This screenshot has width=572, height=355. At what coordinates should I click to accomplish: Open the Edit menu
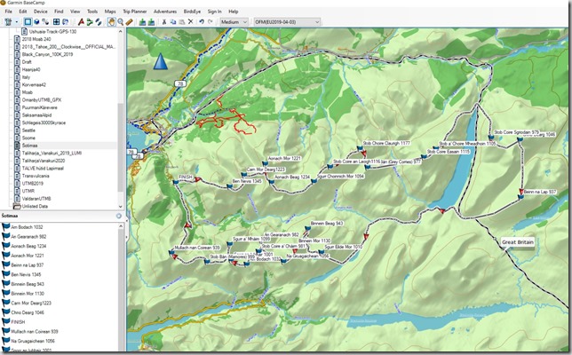22,12
